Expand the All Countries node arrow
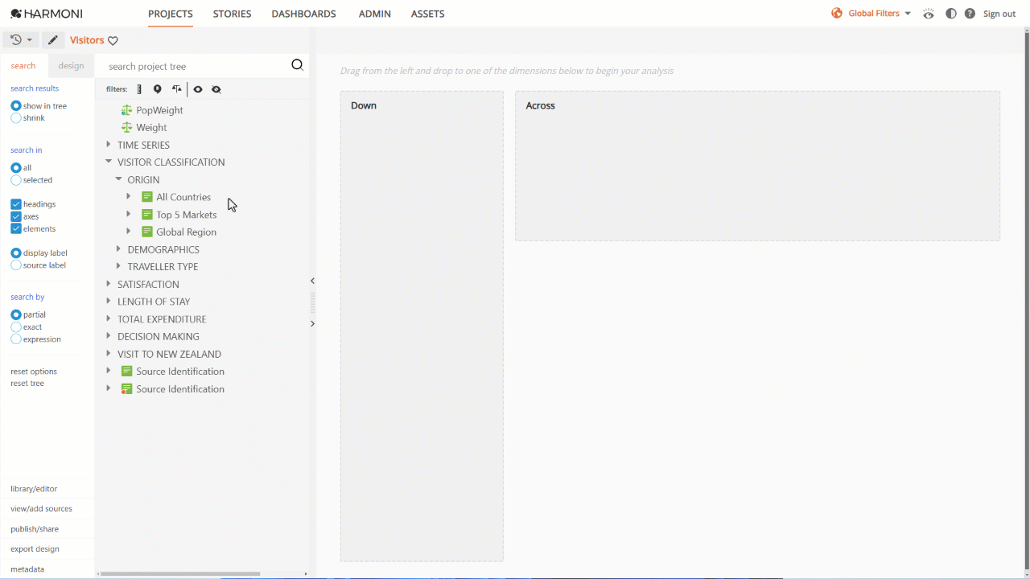 (x=128, y=196)
